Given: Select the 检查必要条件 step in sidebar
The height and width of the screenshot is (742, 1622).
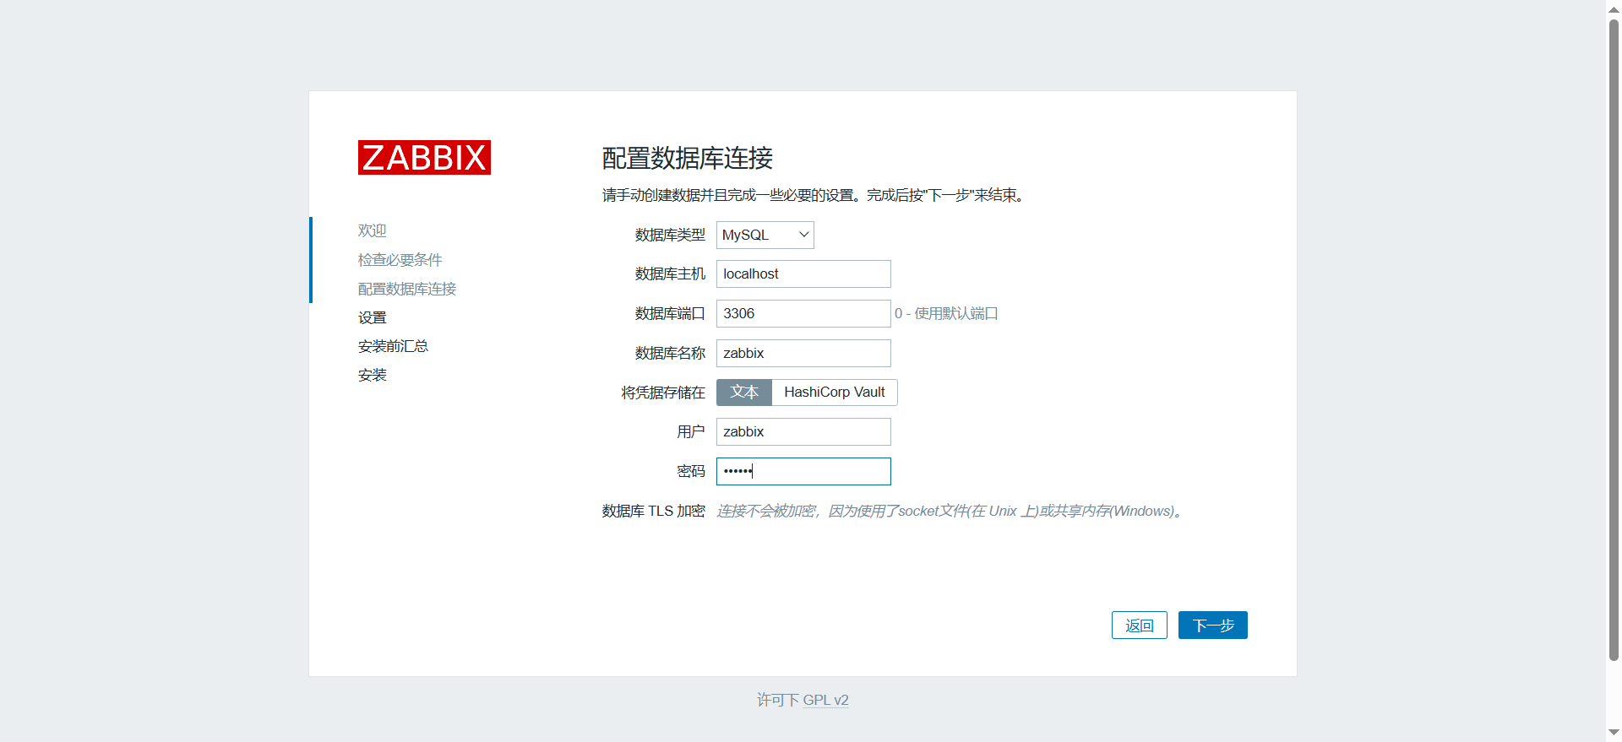Looking at the screenshot, I should pyautogui.click(x=400, y=260).
